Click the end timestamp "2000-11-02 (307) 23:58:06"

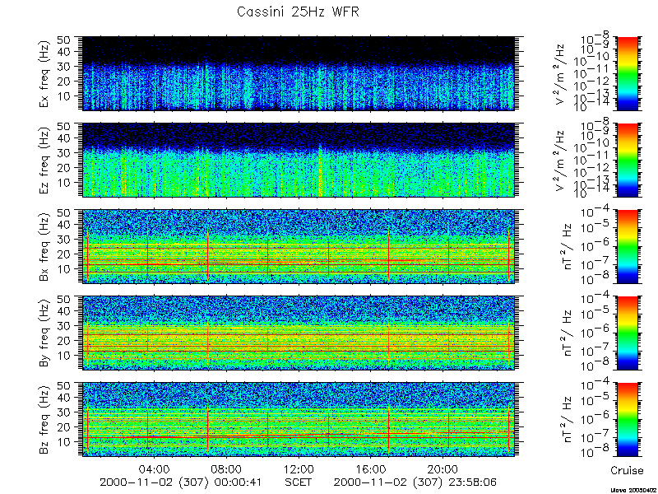[x=415, y=482]
